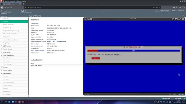Click the remote console virtual media disc icon
This screenshot has width=186, height=104.
[x=92, y=19]
